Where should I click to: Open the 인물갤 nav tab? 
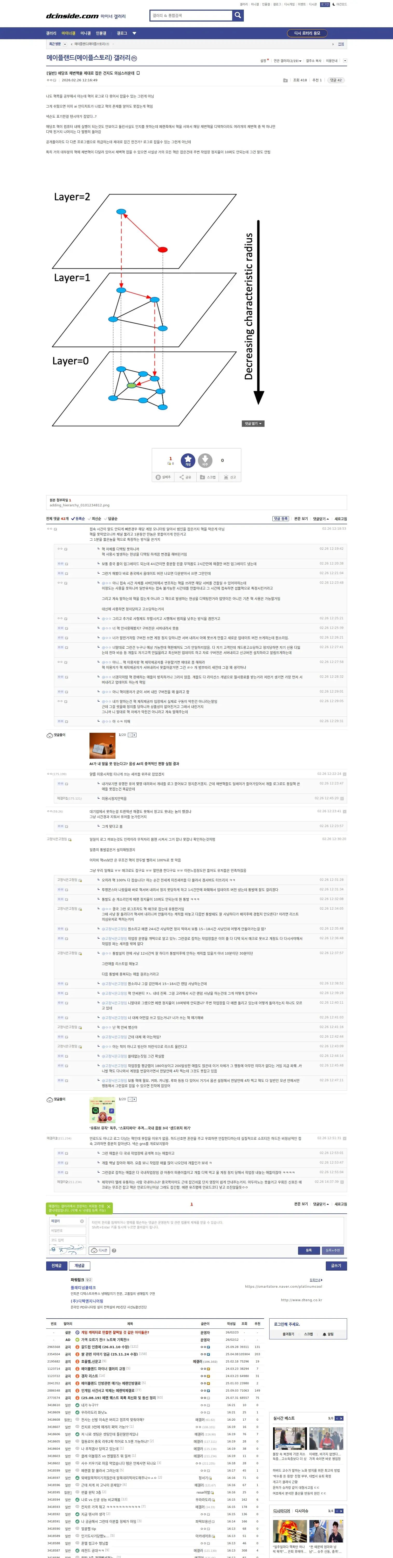[x=101, y=33]
